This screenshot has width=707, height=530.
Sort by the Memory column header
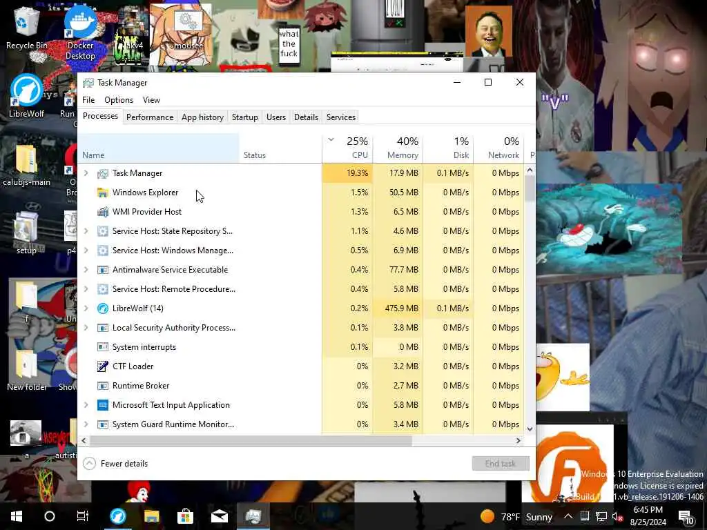[398, 148]
